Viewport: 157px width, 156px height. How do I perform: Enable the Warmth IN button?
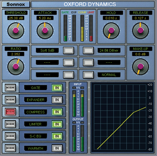tap(57, 148)
